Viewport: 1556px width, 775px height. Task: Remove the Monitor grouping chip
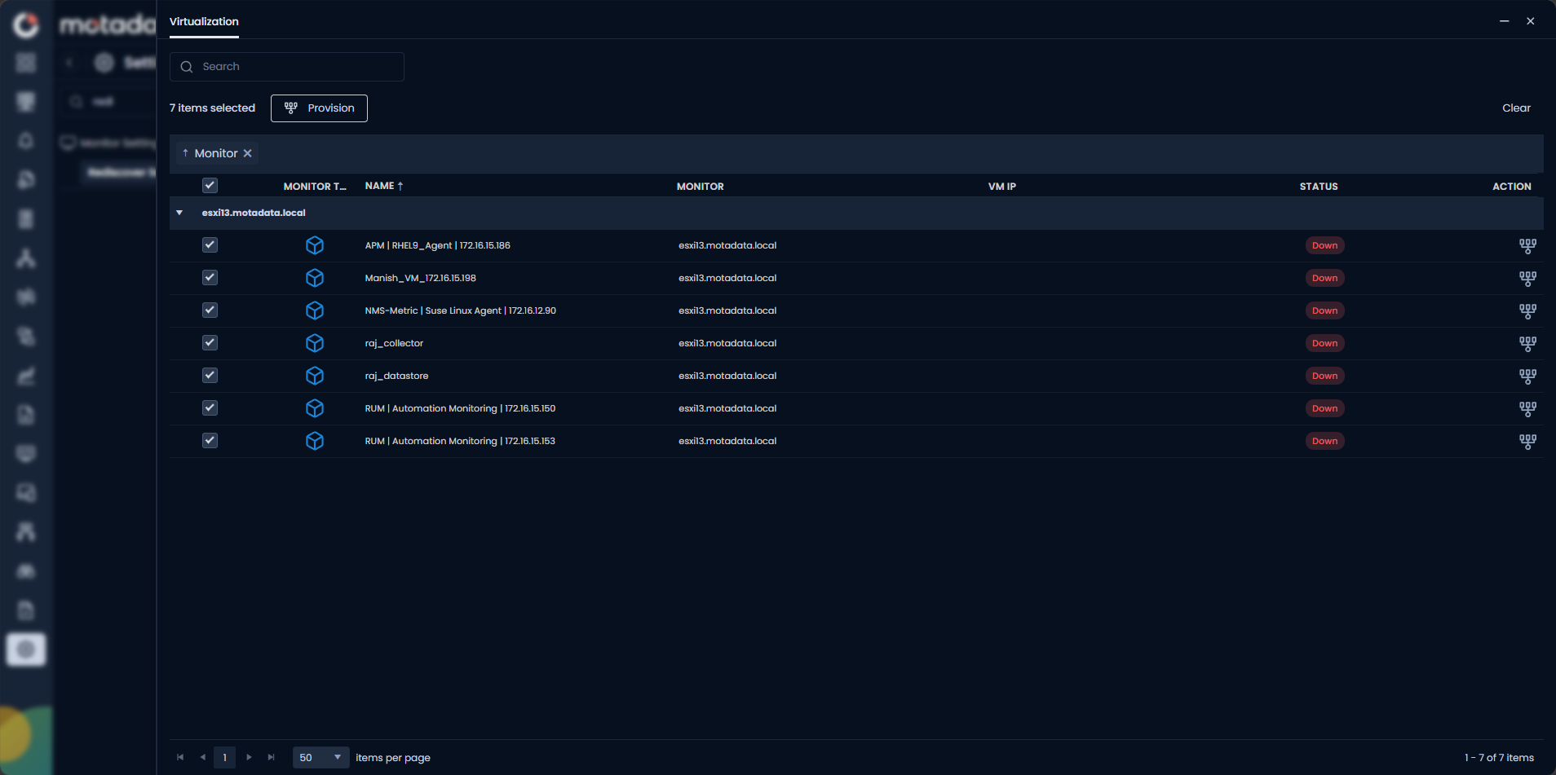[x=248, y=153]
